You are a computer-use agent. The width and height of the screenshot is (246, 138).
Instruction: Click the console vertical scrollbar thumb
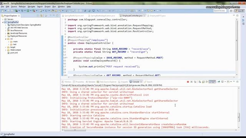click(239, 117)
